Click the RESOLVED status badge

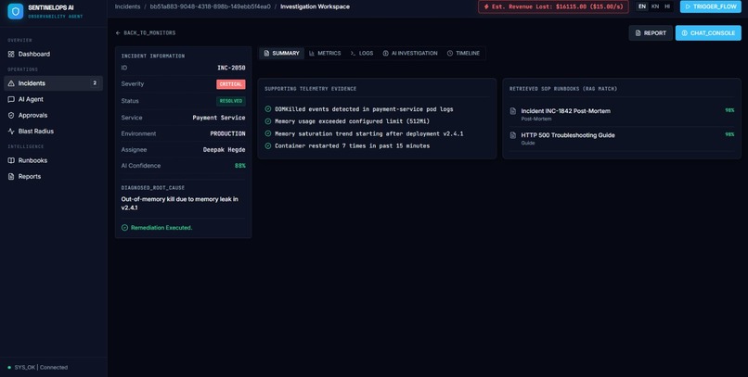point(231,101)
